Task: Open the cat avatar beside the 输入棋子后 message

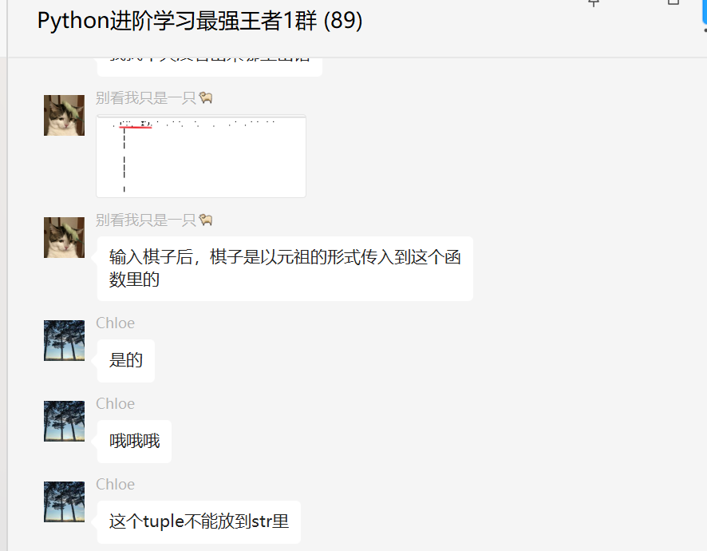Action: [64, 237]
